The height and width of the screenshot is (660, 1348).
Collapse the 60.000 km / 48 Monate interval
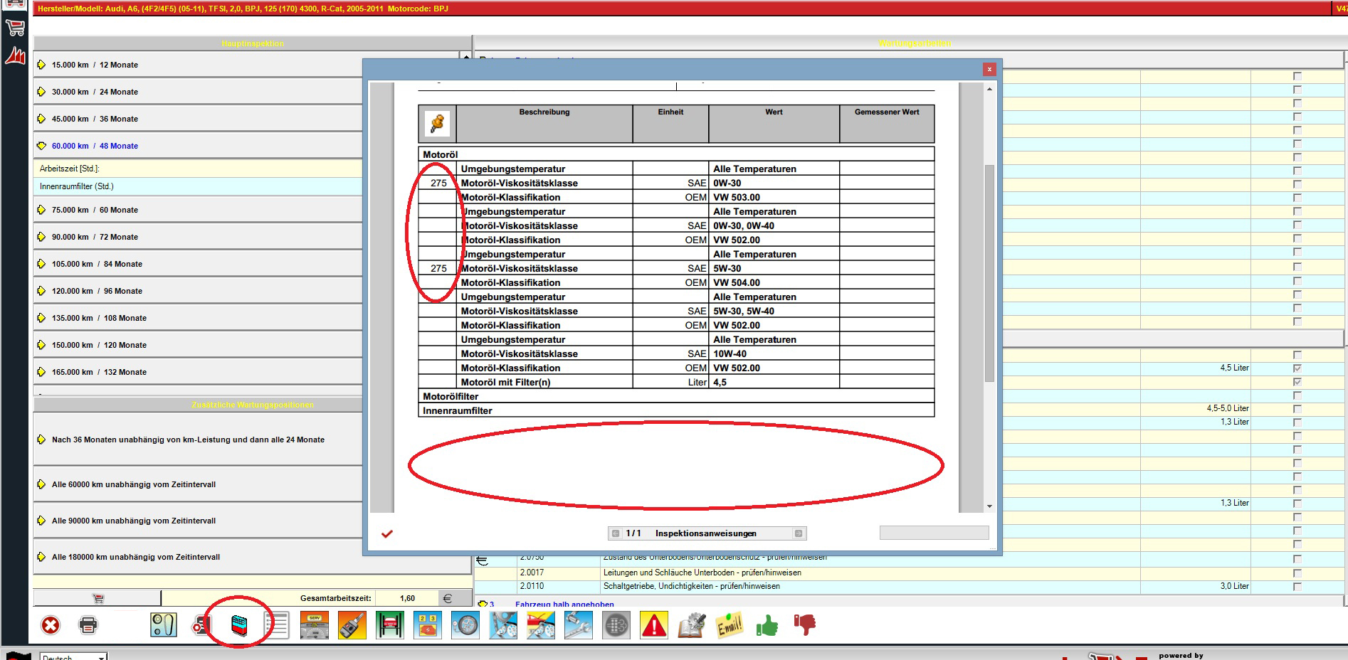(41, 146)
